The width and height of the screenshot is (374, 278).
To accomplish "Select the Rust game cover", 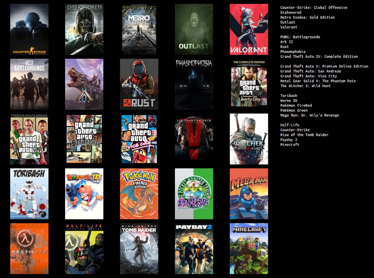I will 139,84.
